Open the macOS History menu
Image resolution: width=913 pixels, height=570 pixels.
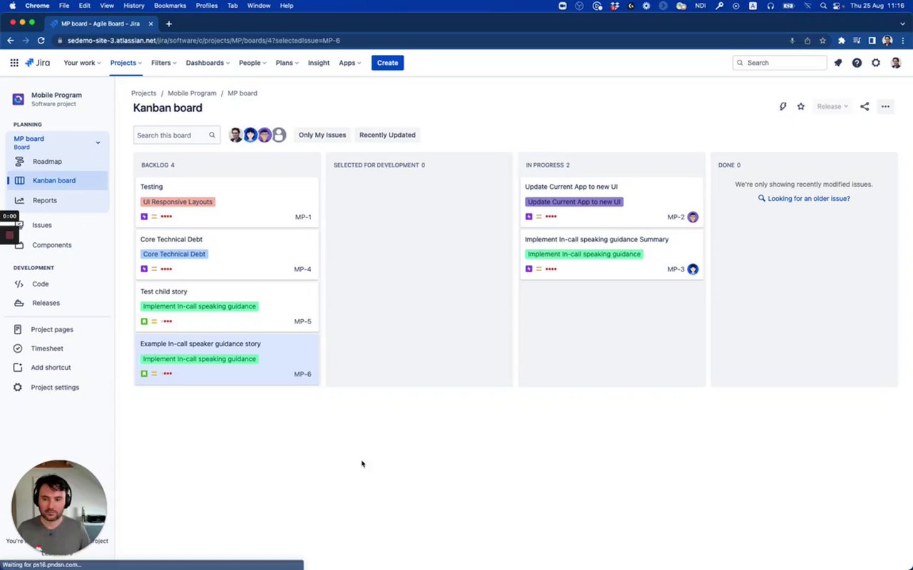133,6
